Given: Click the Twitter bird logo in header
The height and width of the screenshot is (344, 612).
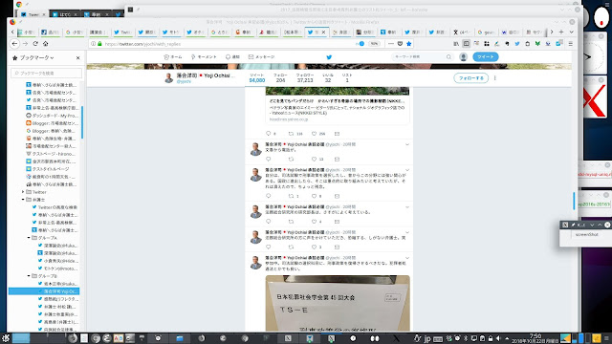Looking at the screenshot, I should click(329, 57).
